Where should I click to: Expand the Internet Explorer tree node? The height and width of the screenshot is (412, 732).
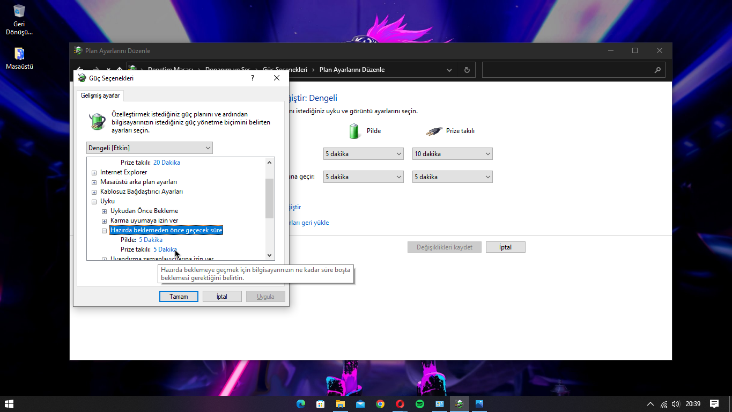[x=94, y=173]
